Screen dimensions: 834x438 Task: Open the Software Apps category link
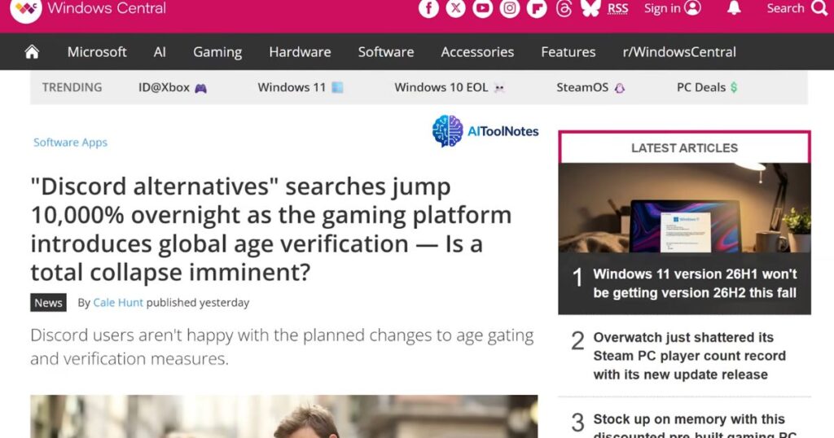(70, 142)
